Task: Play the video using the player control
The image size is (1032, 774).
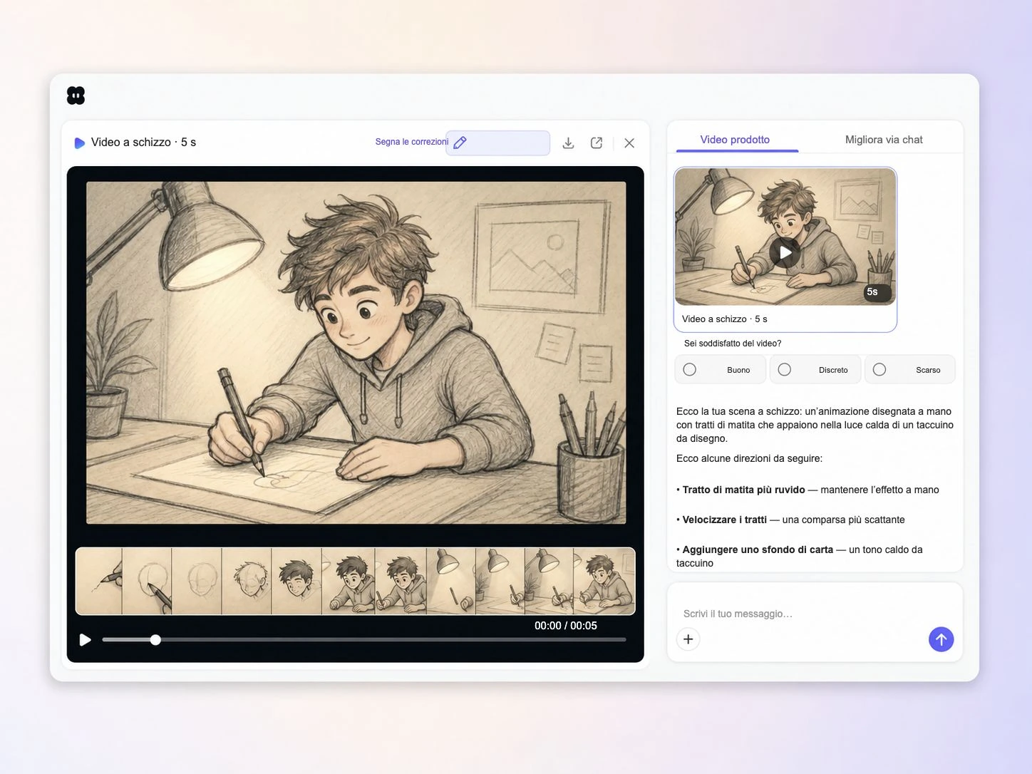Action: pos(86,640)
